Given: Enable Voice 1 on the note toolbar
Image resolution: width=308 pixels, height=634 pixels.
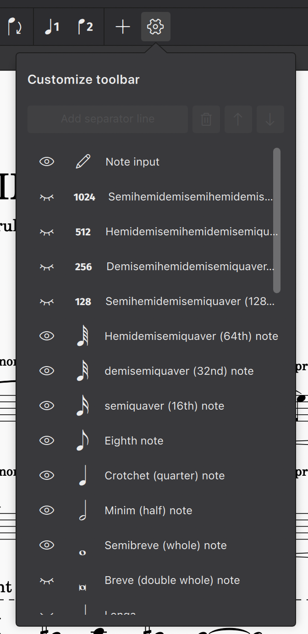Looking at the screenshot, I should coord(52,27).
